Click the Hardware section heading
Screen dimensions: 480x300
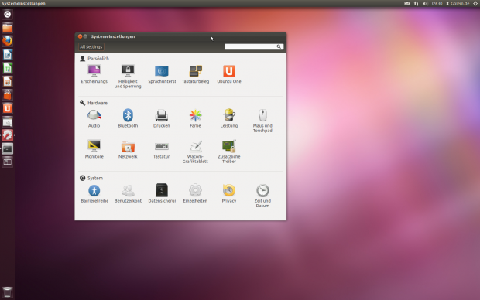94,103
